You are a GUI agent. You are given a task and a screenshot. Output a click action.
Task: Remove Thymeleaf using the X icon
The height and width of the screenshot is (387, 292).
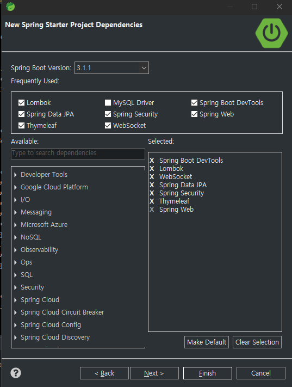click(152, 201)
